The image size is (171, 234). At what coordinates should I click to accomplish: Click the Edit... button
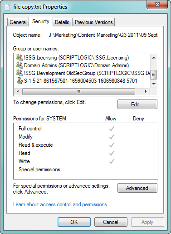pyautogui.click(x=137, y=105)
